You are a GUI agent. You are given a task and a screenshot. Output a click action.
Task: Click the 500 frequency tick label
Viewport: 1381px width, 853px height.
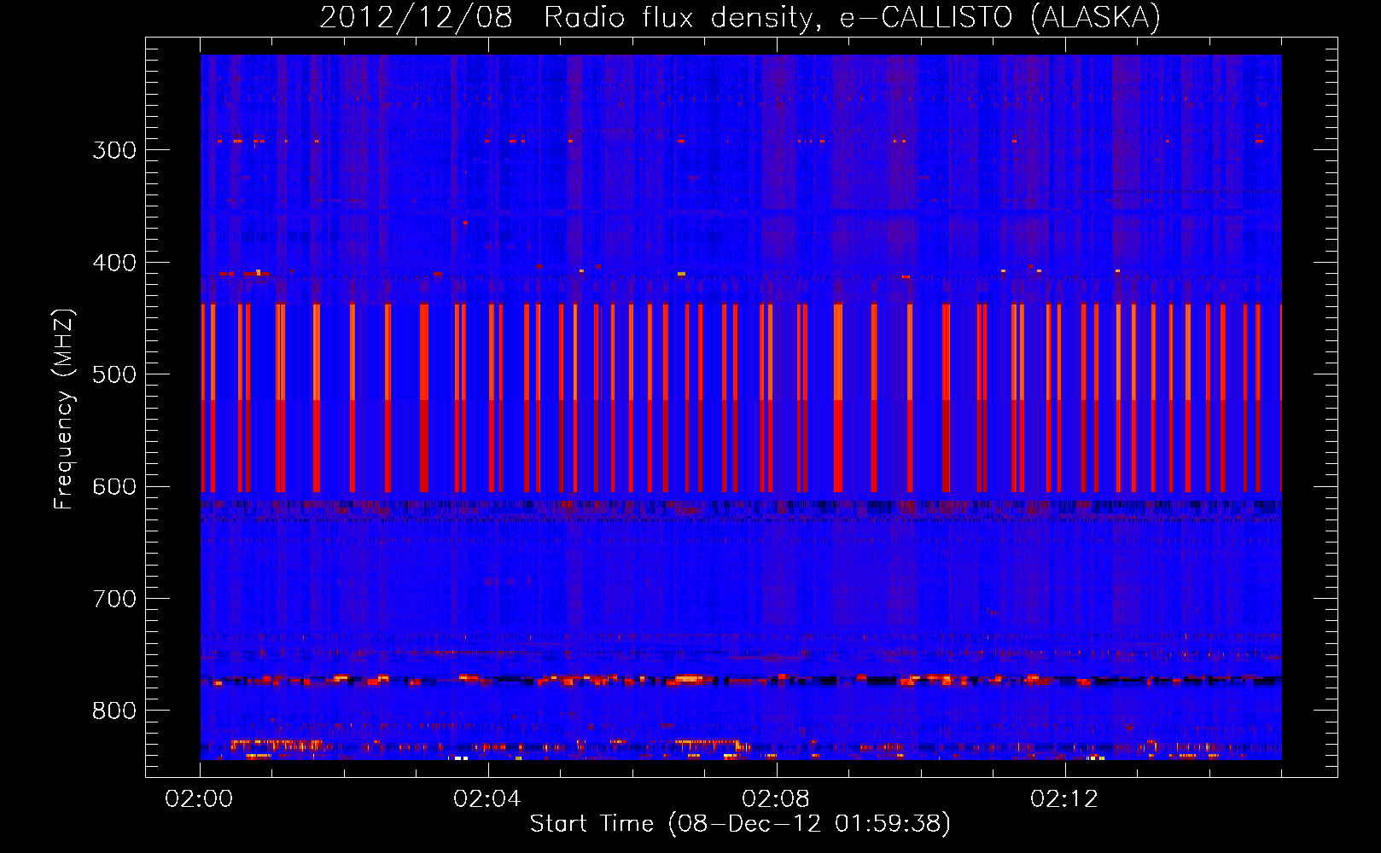pyautogui.click(x=114, y=374)
